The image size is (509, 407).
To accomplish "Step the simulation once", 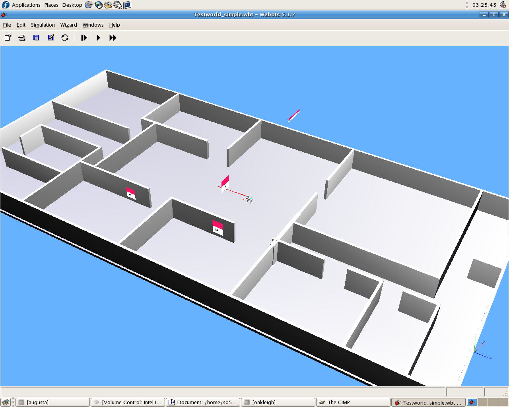I will point(84,38).
